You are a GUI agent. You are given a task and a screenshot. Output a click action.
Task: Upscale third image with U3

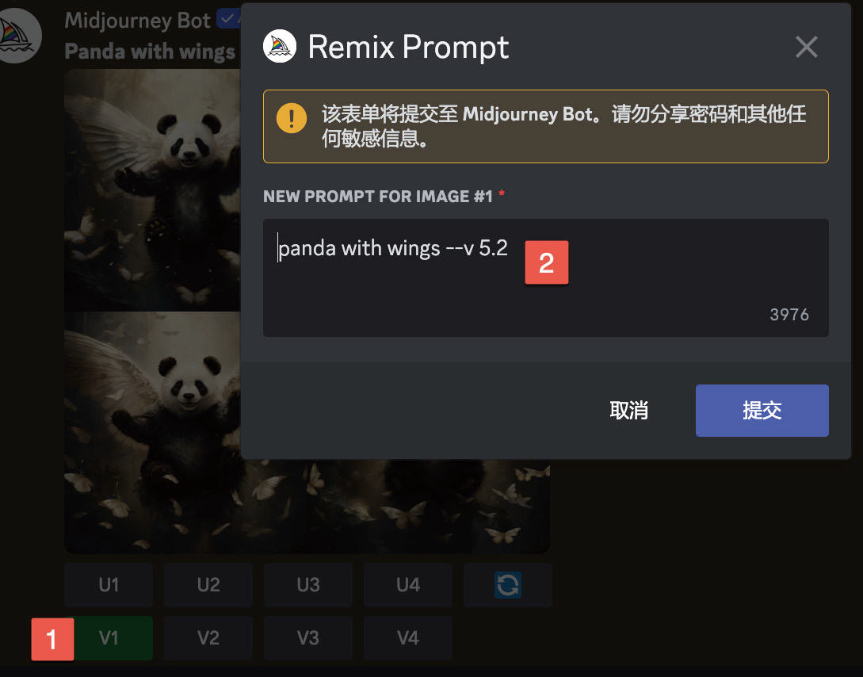pos(308,584)
